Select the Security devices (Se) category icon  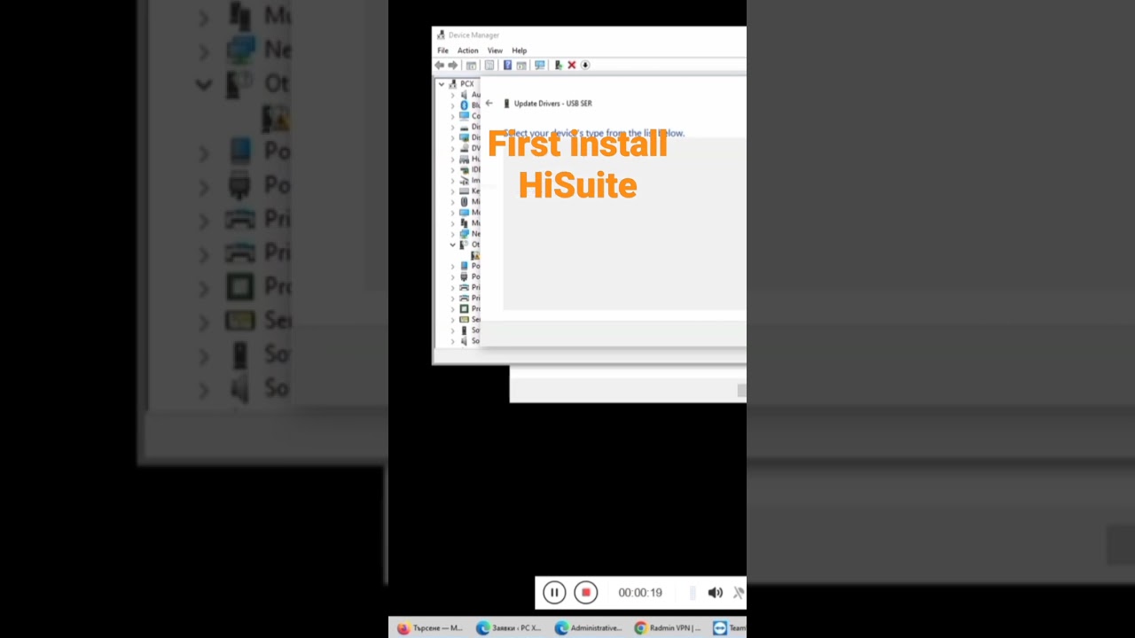pos(464,319)
